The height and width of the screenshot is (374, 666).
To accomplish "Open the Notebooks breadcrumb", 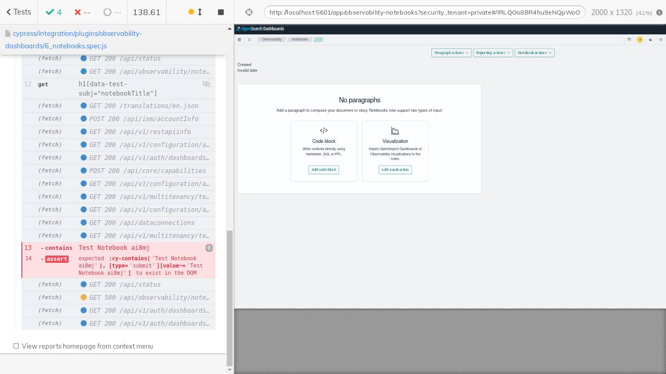I will click(300, 39).
